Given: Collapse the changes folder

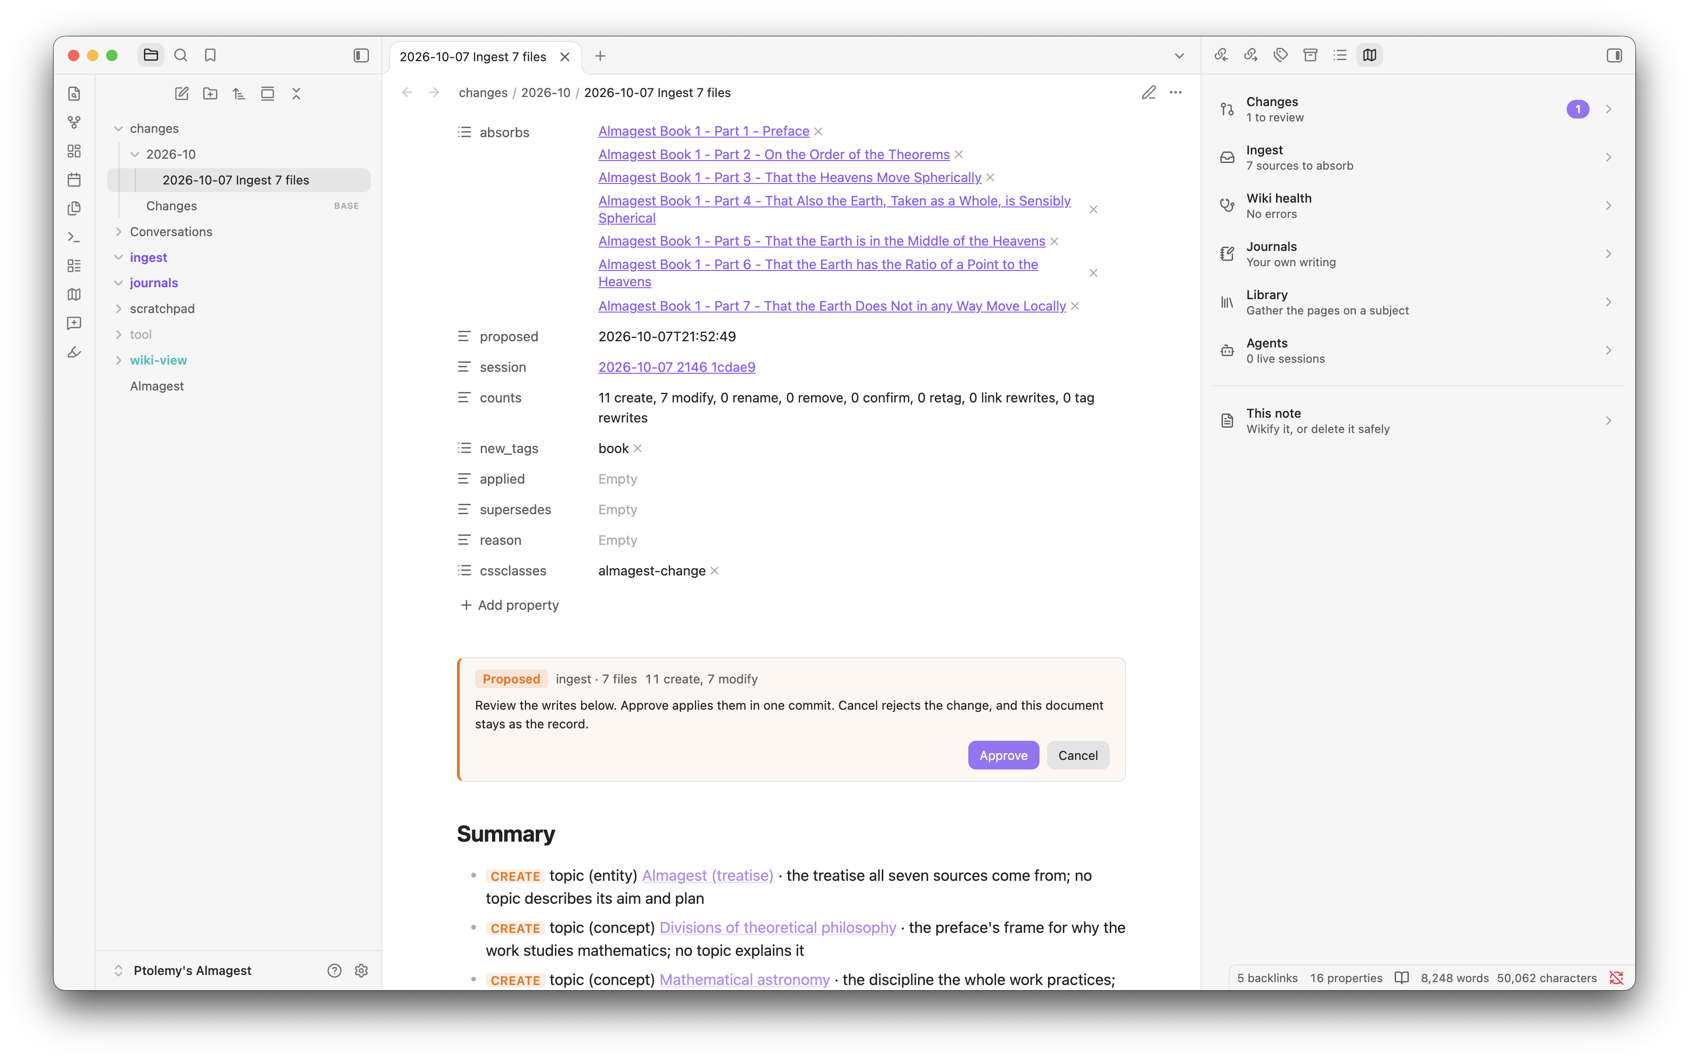Looking at the screenshot, I should pyautogui.click(x=119, y=129).
